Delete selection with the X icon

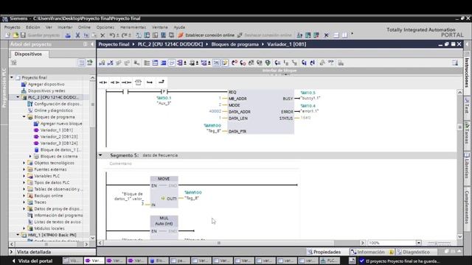pyautogui.click(x=103, y=35)
